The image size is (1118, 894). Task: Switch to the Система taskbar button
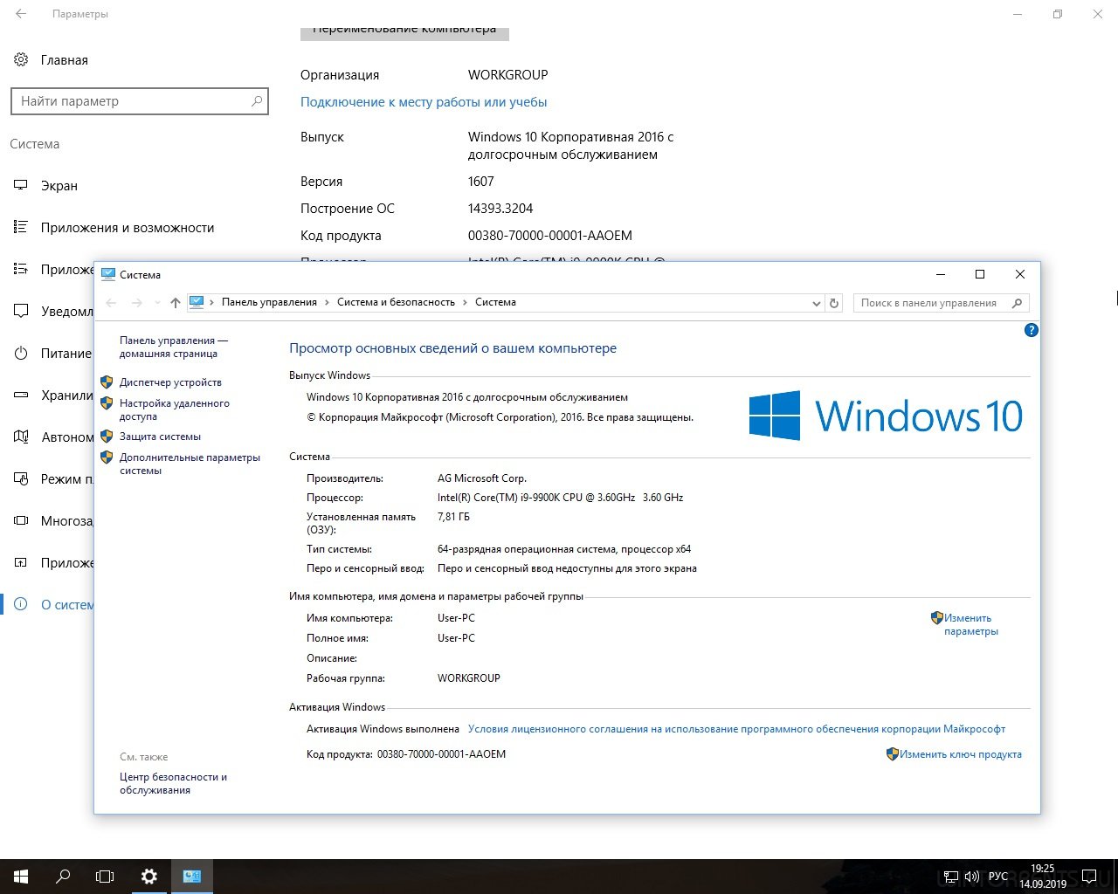click(x=192, y=877)
